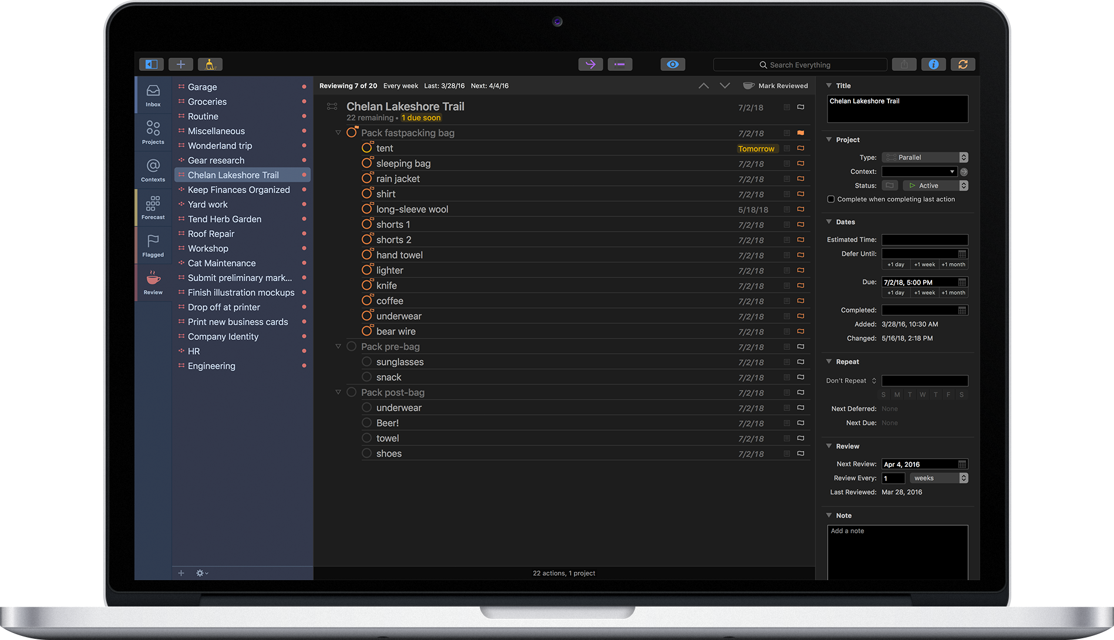The image size is (1114, 640).
Task: Click the purple indent arrow icon
Action: 590,65
